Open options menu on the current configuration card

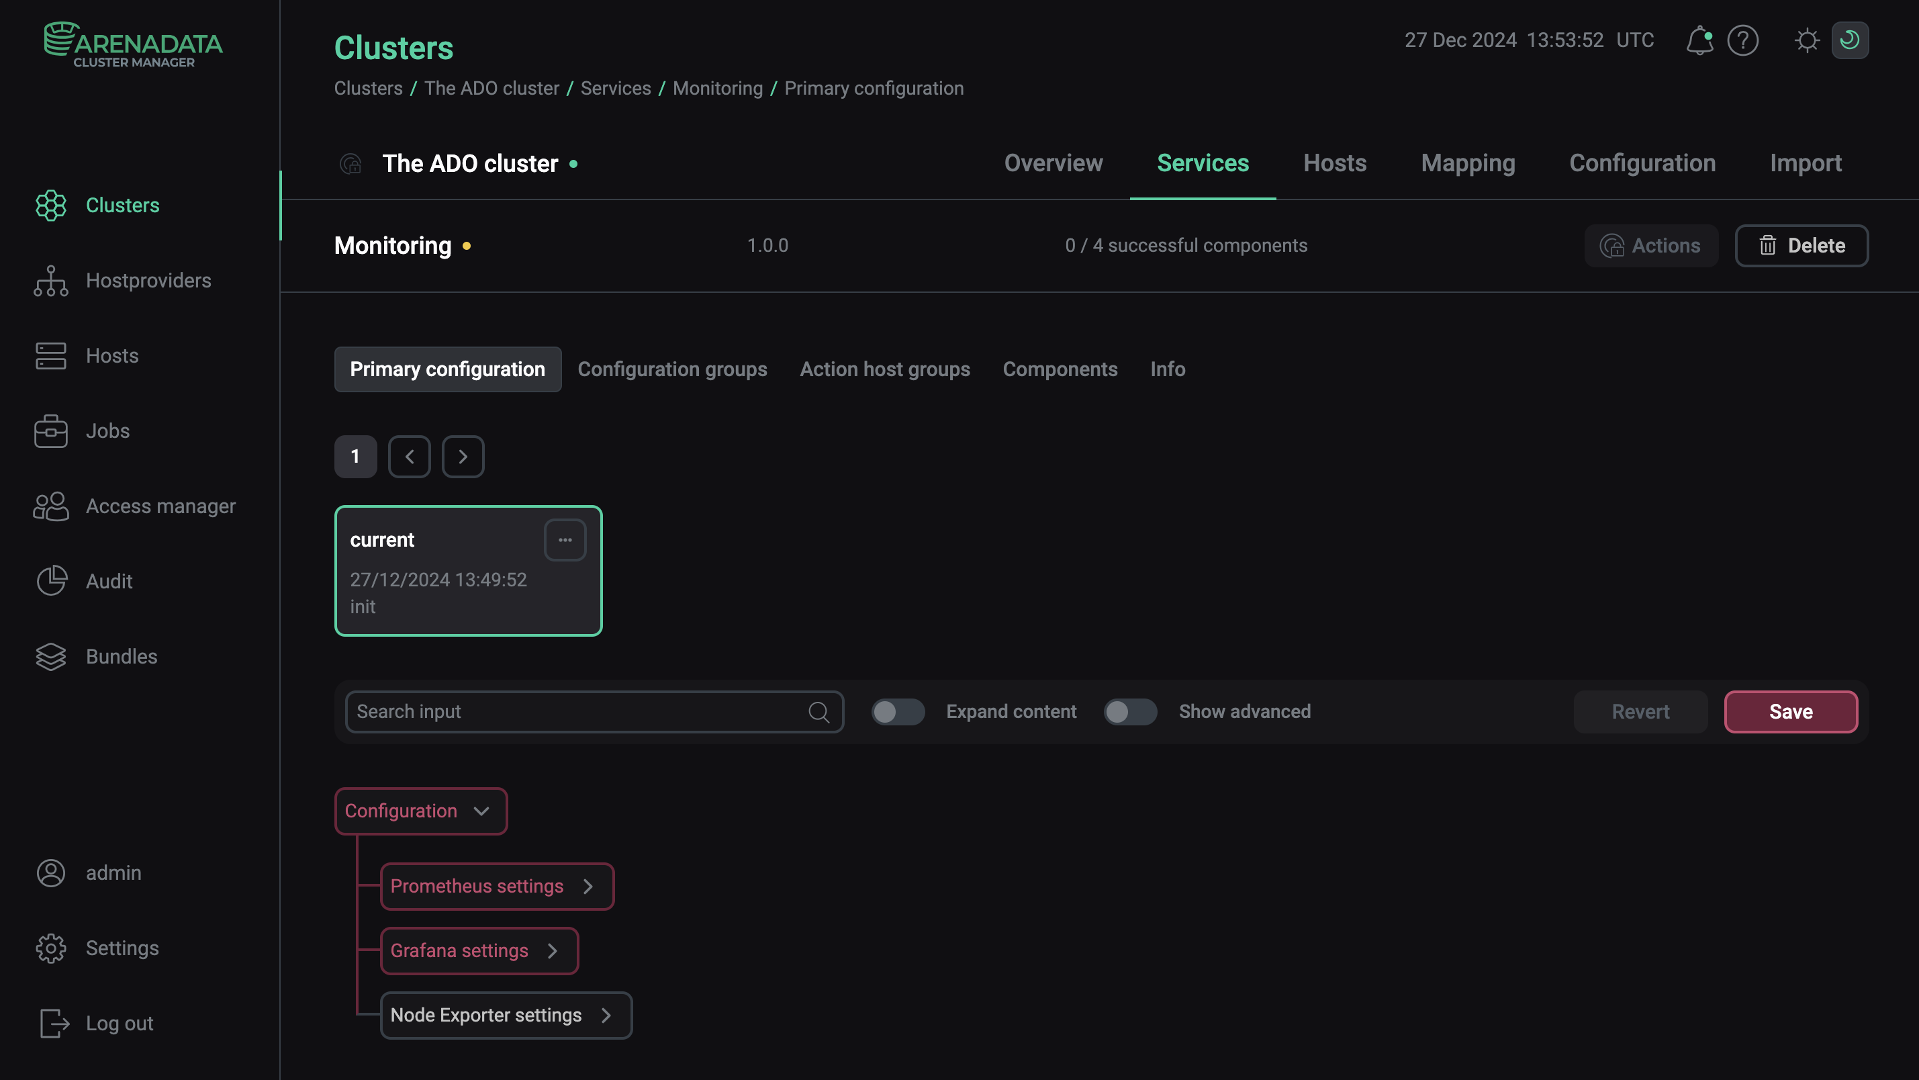click(565, 539)
